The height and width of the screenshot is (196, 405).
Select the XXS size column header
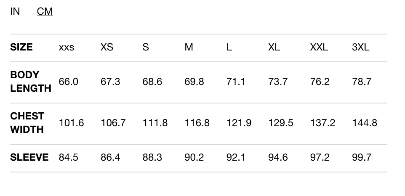click(67, 48)
